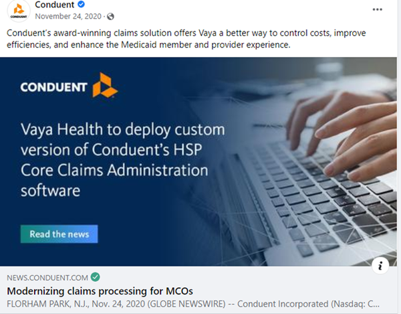Click the white CONDUENT wordmark in the banner
401x314 pixels.
[x=53, y=87]
